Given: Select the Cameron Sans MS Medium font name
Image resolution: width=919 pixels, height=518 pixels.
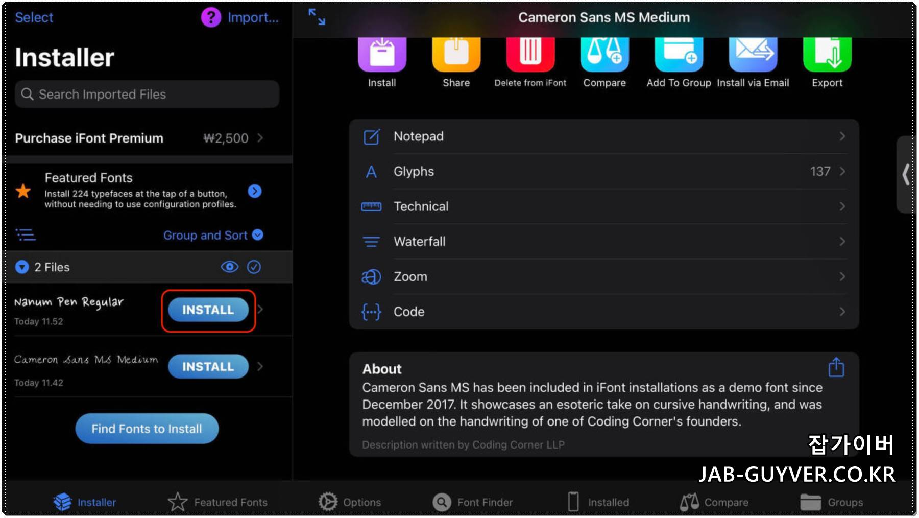Looking at the screenshot, I should pyautogui.click(x=86, y=360).
